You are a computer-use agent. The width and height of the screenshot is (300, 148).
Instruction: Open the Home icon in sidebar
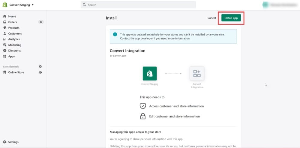[5, 16]
